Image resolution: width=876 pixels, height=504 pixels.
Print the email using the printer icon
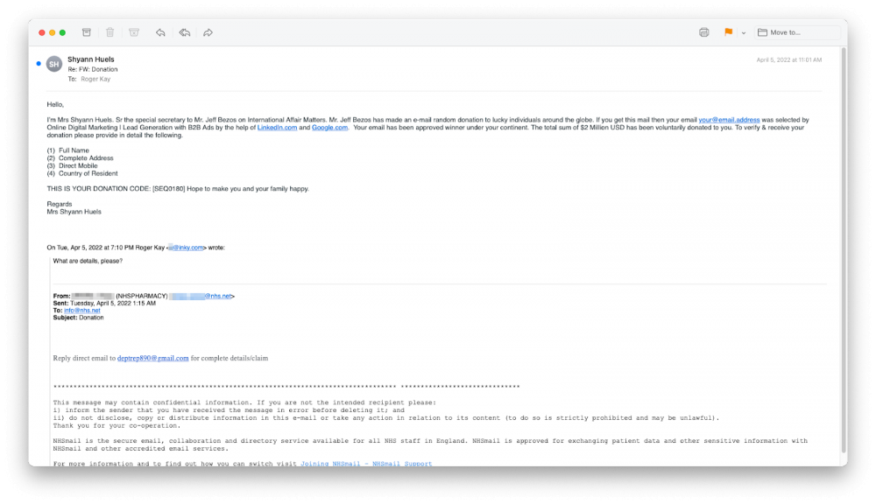coord(703,32)
